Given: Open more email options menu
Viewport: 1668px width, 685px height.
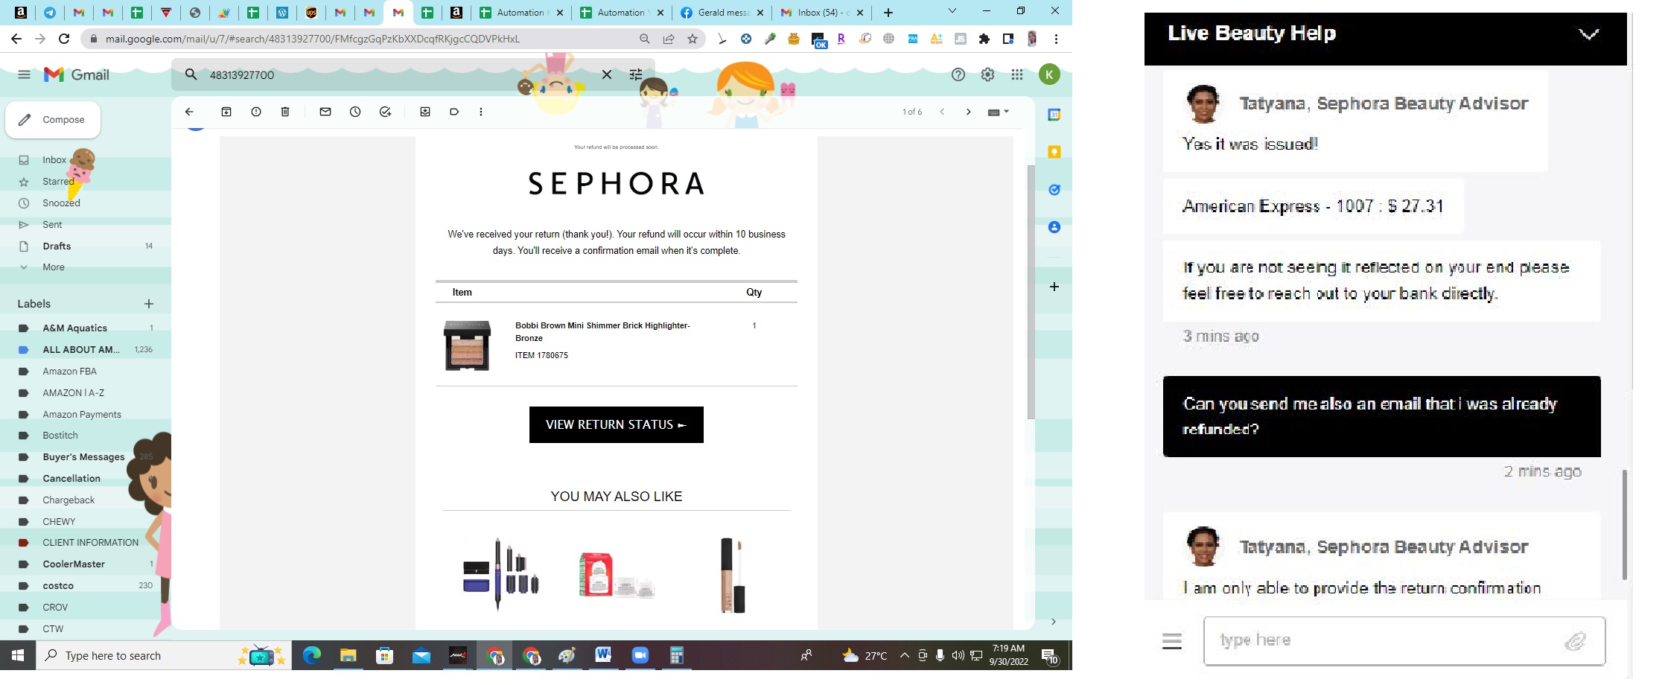Looking at the screenshot, I should 481,112.
